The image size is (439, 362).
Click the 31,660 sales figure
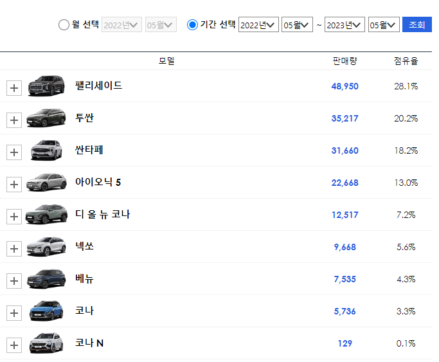point(345,150)
